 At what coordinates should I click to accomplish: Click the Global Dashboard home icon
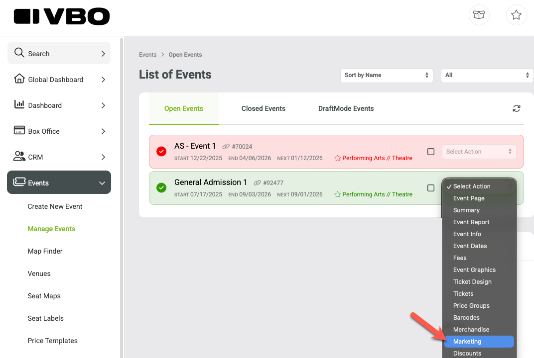point(19,79)
